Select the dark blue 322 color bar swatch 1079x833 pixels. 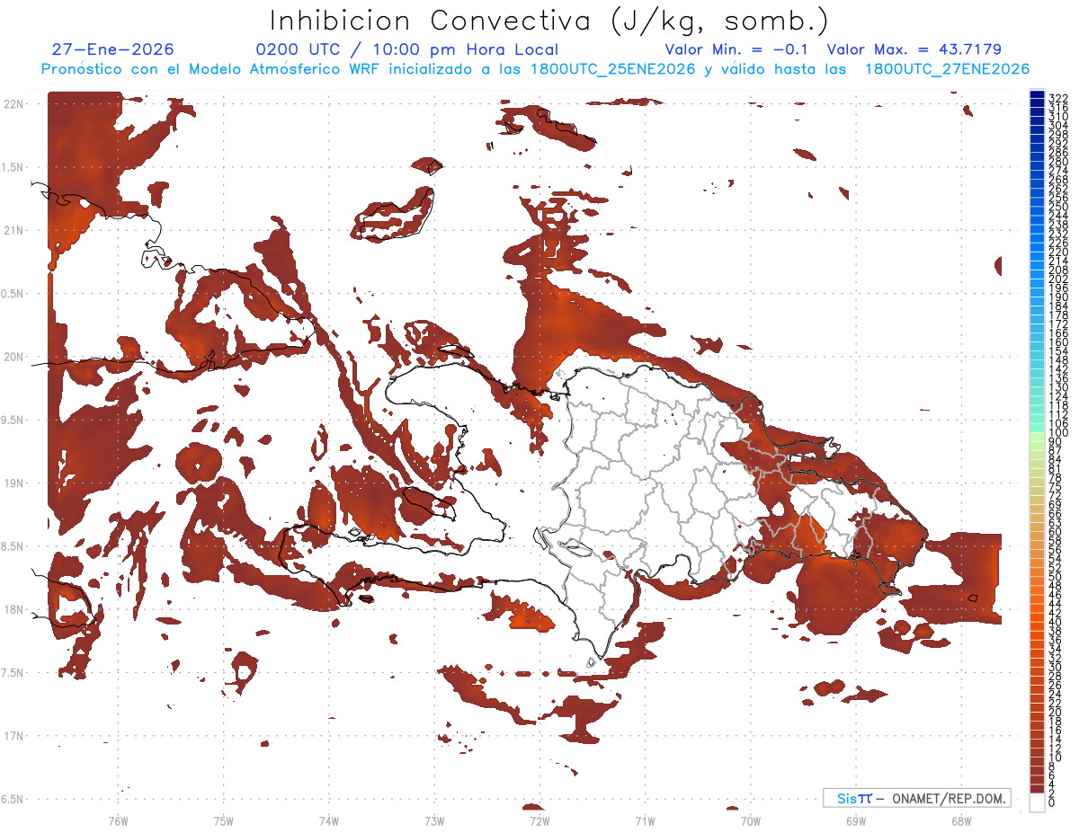pyautogui.click(x=1038, y=96)
